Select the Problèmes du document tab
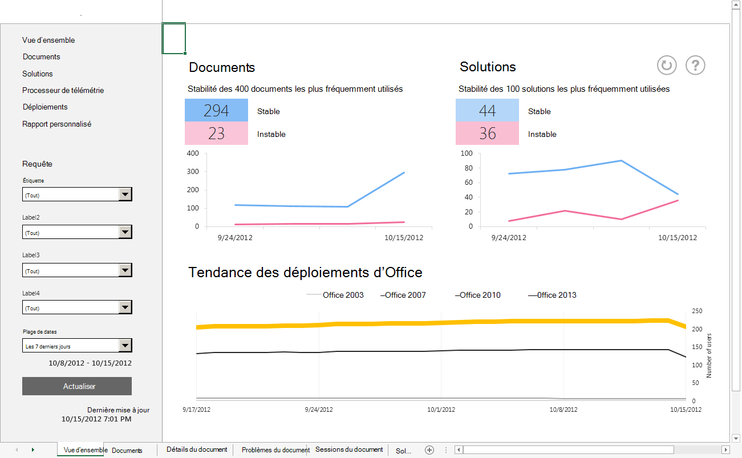Viewport: 742px width, 458px height. [274, 450]
